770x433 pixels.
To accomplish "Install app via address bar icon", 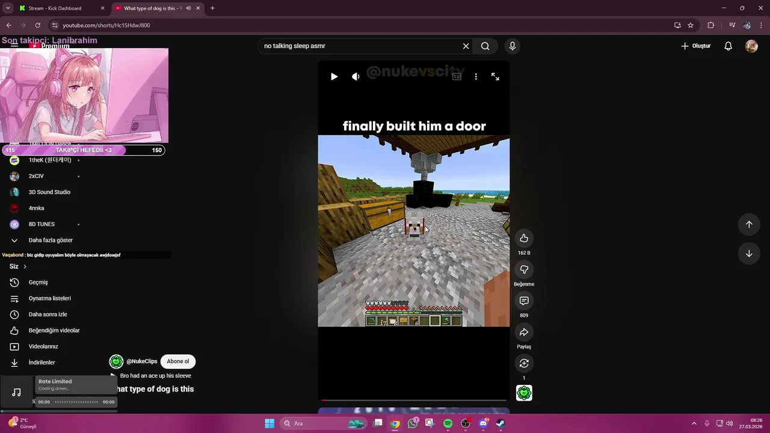I will [x=677, y=25].
